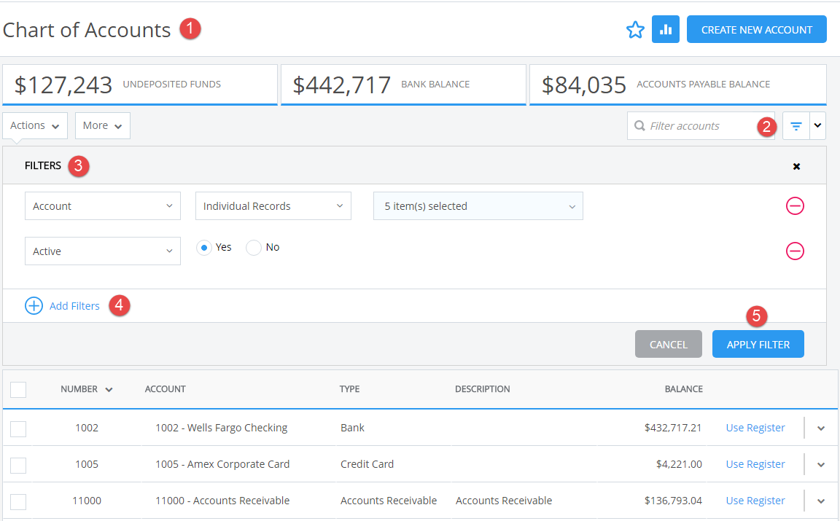The image size is (840, 521).
Task: Open Use Register for 11000 Accounts Receivable
Action: coord(755,501)
